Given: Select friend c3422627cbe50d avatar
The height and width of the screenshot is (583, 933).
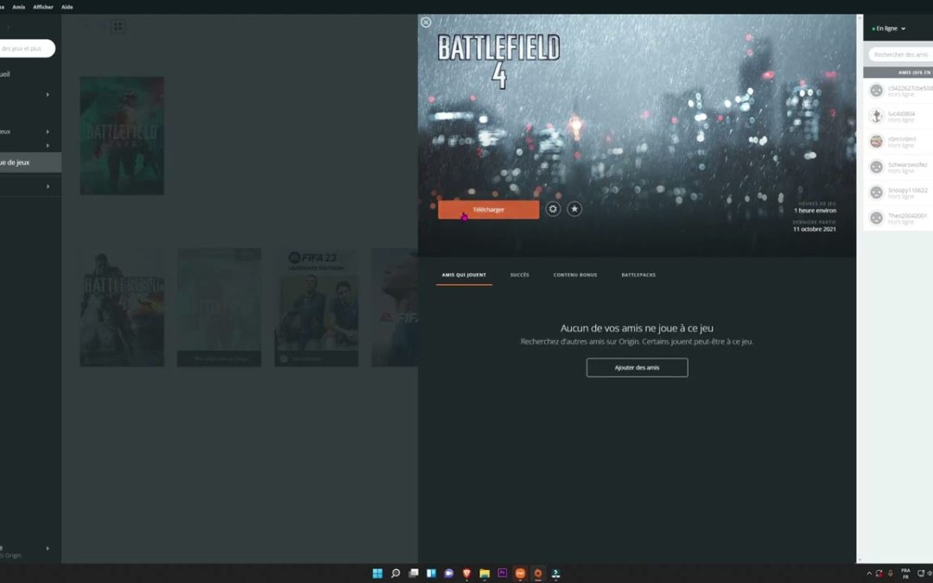Looking at the screenshot, I should [876, 91].
